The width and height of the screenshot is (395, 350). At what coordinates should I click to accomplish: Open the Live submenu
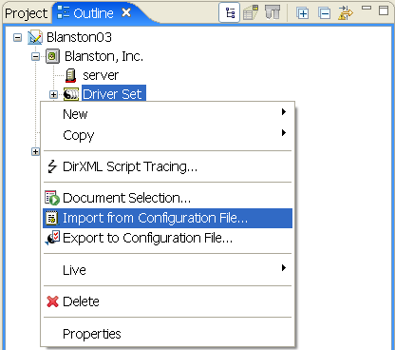(x=167, y=270)
